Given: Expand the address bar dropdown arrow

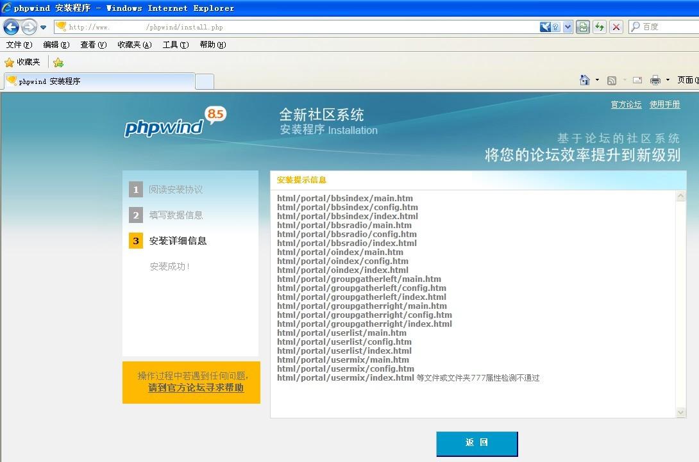Looking at the screenshot, I should [x=568, y=27].
